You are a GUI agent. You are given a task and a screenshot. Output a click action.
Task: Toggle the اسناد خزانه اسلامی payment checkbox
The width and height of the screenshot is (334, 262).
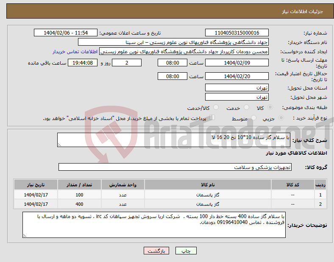[212, 117]
